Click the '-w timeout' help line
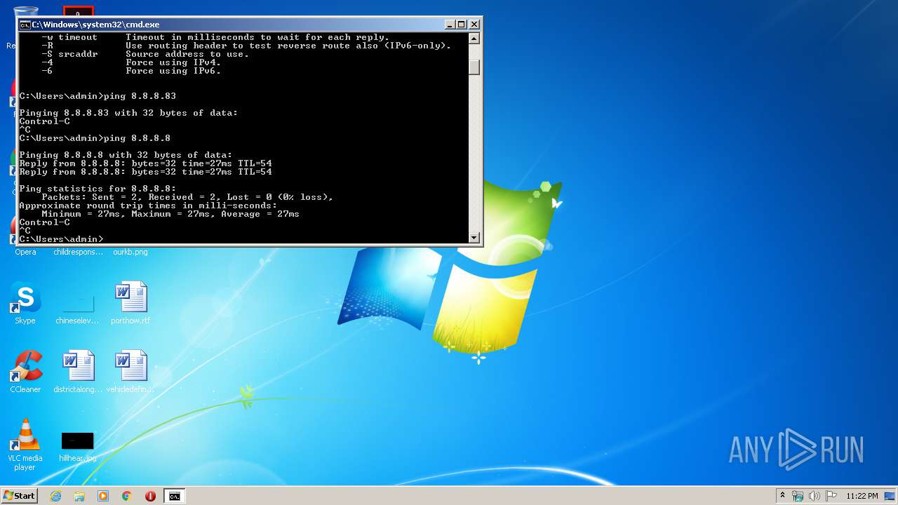This screenshot has height=505, width=898. (215, 37)
